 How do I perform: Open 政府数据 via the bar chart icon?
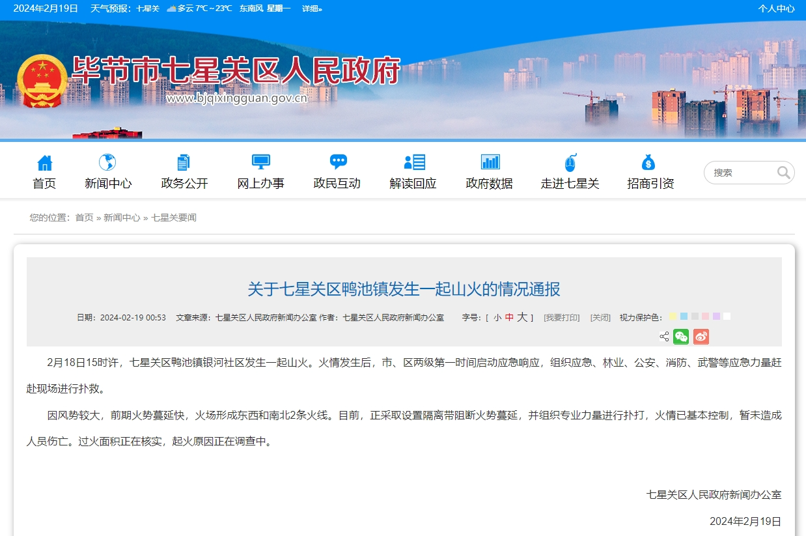490,160
